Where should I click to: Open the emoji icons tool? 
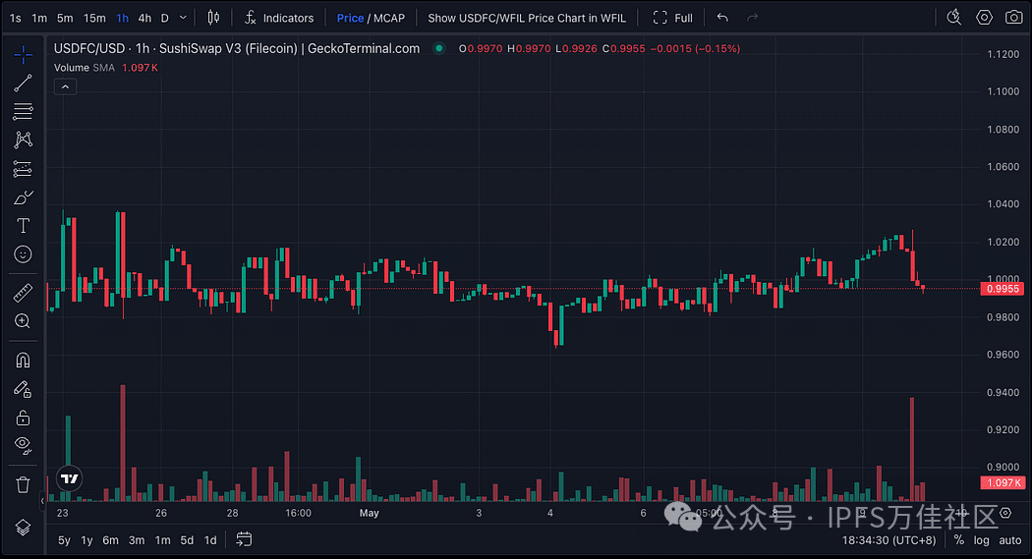[23, 254]
